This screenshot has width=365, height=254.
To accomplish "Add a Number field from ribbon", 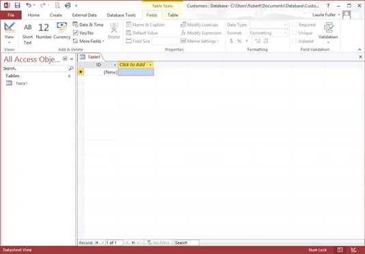I will pyautogui.click(x=44, y=31).
